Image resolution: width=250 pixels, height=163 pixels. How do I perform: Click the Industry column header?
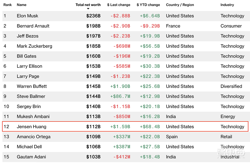pyautogui.click(x=227, y=5)
